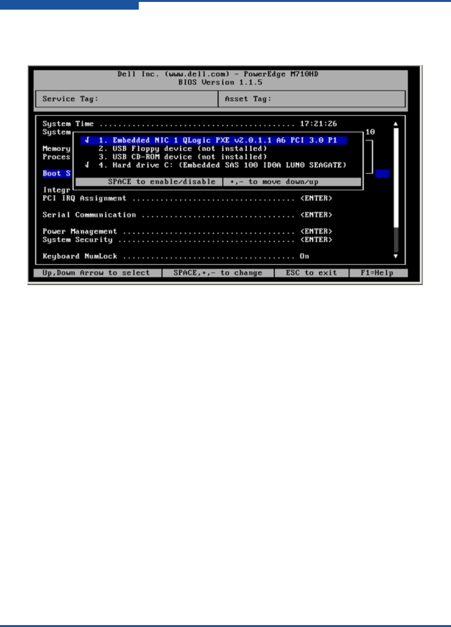Click ENTER next to PCI IRQ Assignment
The height and width of the screenshot is (627, 451).
(316, 198)
